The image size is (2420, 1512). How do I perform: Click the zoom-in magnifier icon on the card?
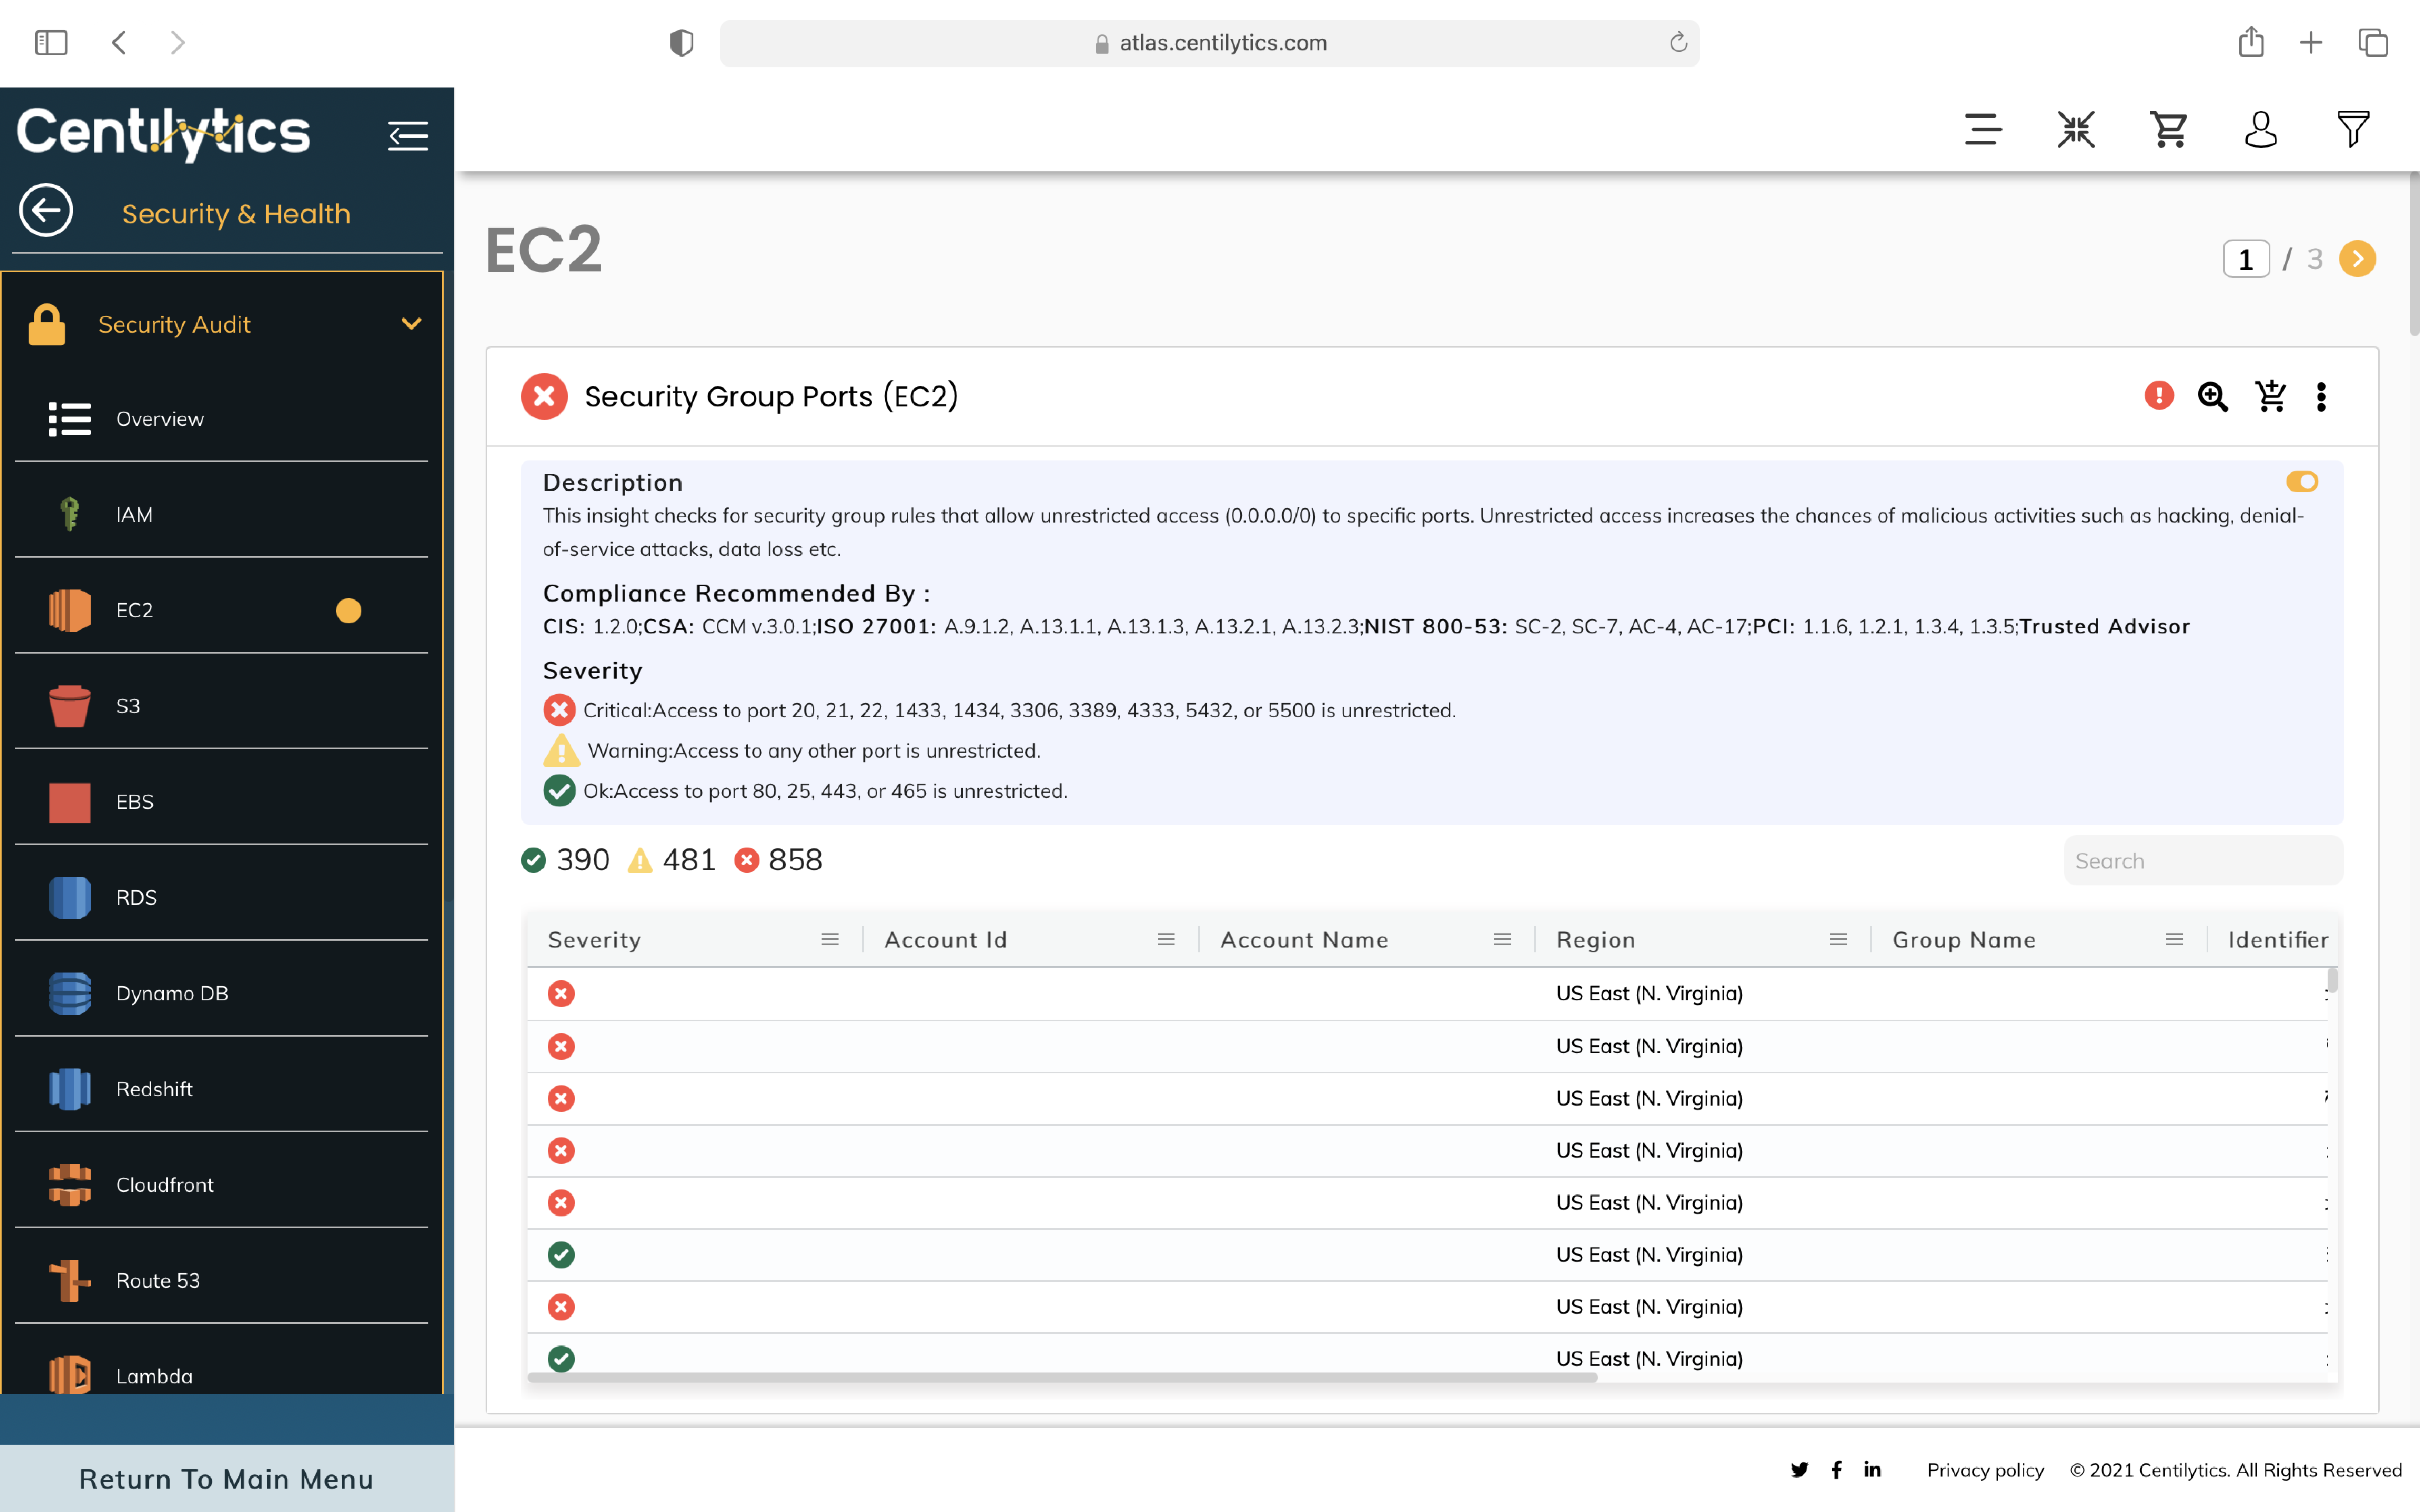2212,397
